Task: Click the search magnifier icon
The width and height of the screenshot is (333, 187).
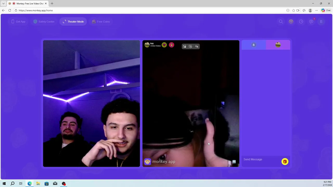Action: tap(281, 22)
